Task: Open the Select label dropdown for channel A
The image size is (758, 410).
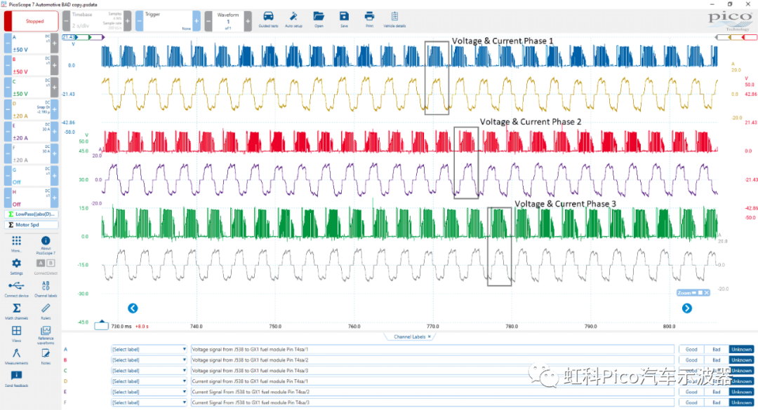Action: click(x=149, y=349)
